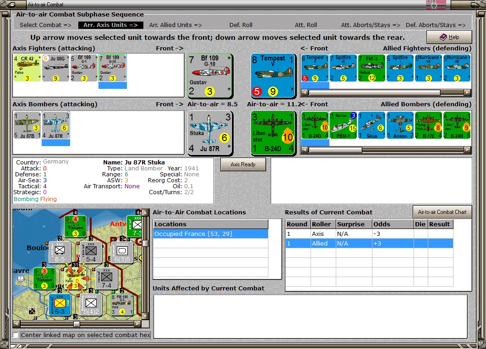Select the Ju 87B Stuka bomber counter
Image resolution: width=486 pixels, height=349 pixels.
(27, 125)
